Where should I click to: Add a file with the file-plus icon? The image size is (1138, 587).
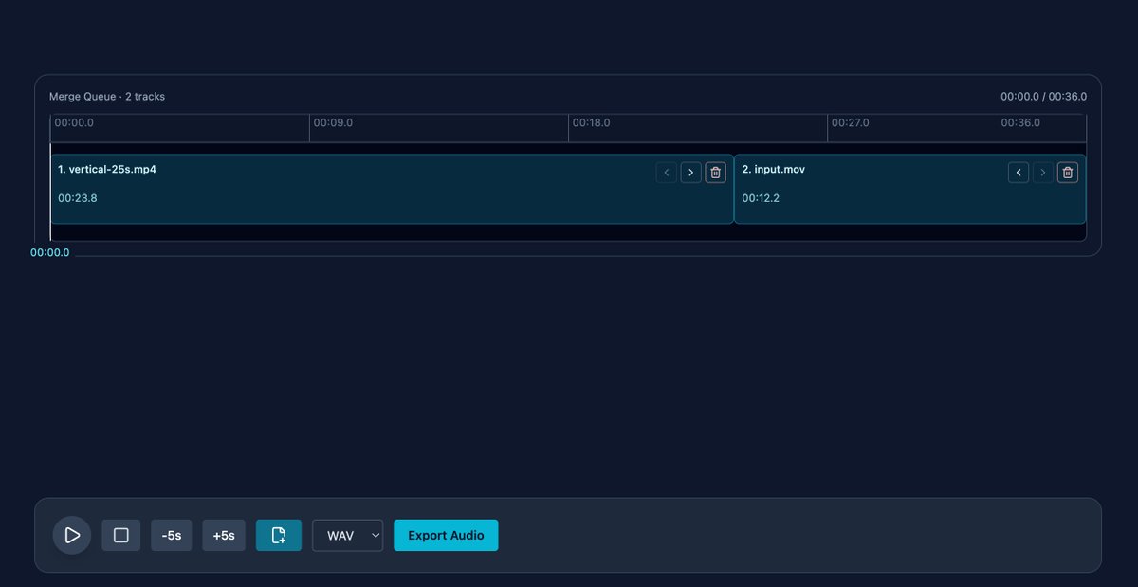(x=279, y=535)
